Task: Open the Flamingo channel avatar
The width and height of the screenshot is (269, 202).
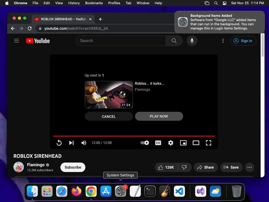Action: (19, 167)
